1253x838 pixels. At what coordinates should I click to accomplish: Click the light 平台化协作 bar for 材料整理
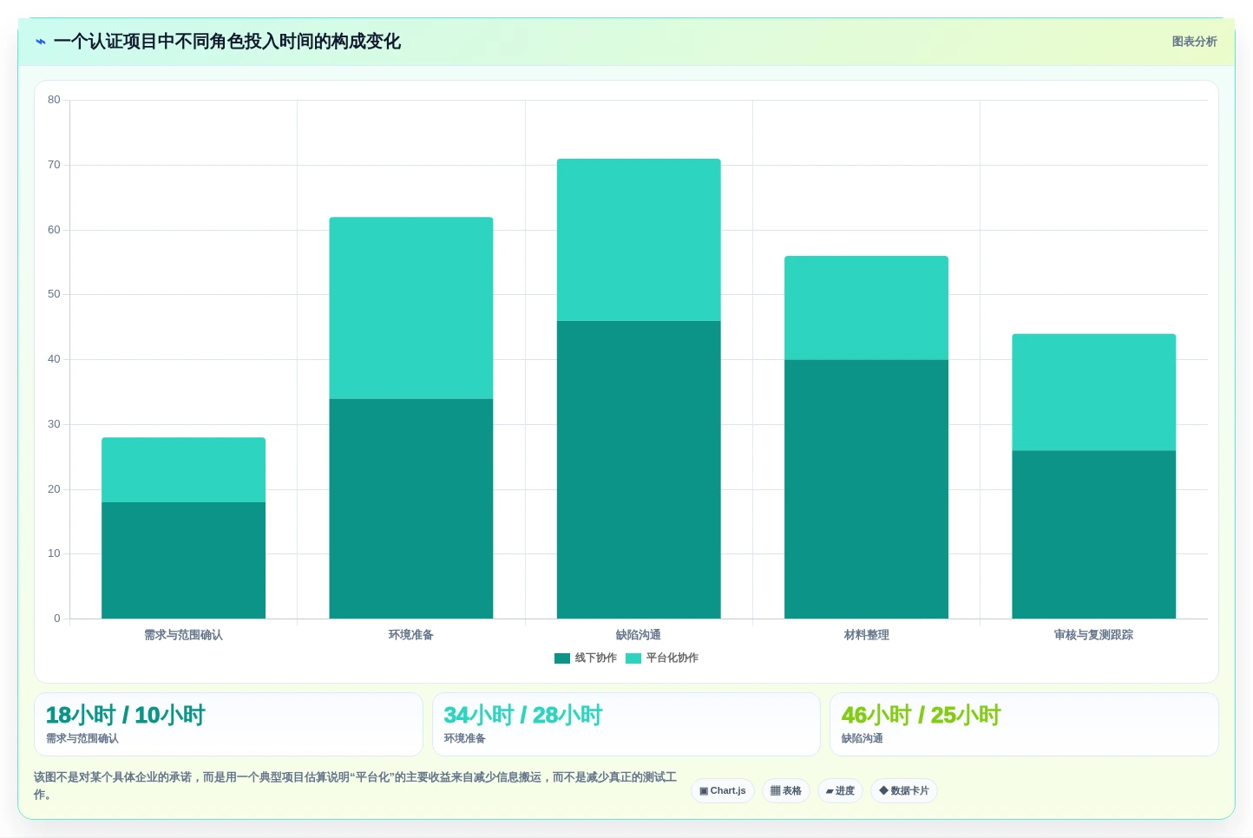tap(866, 308)
